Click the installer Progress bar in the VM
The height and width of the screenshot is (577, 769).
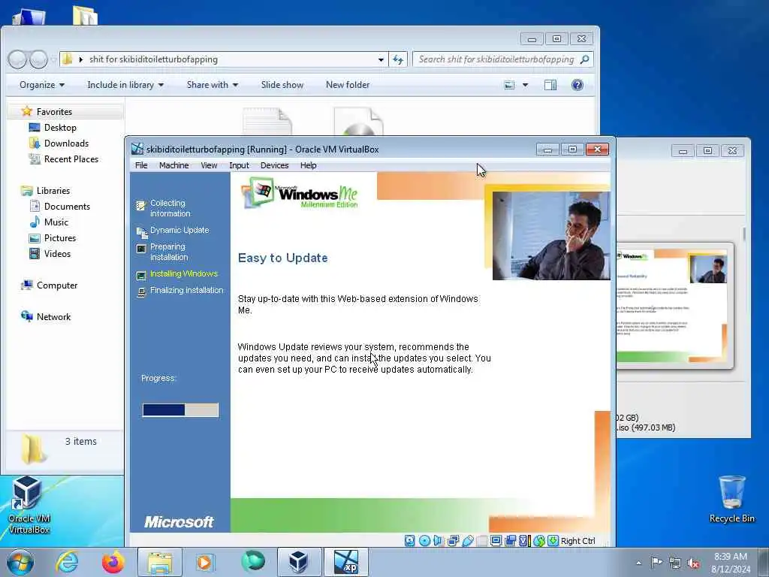click(180, 409)
